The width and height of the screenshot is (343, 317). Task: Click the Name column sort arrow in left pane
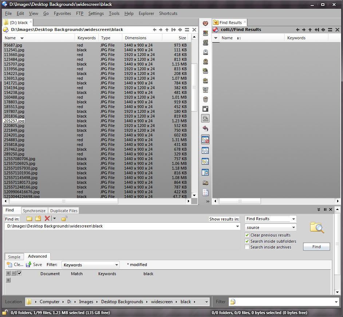pyautogui.click(x=22, y=38)
